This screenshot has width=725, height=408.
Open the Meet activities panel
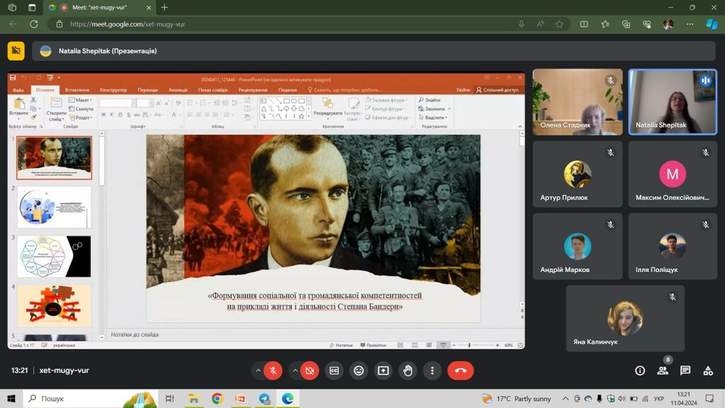(x=708, y=370)
